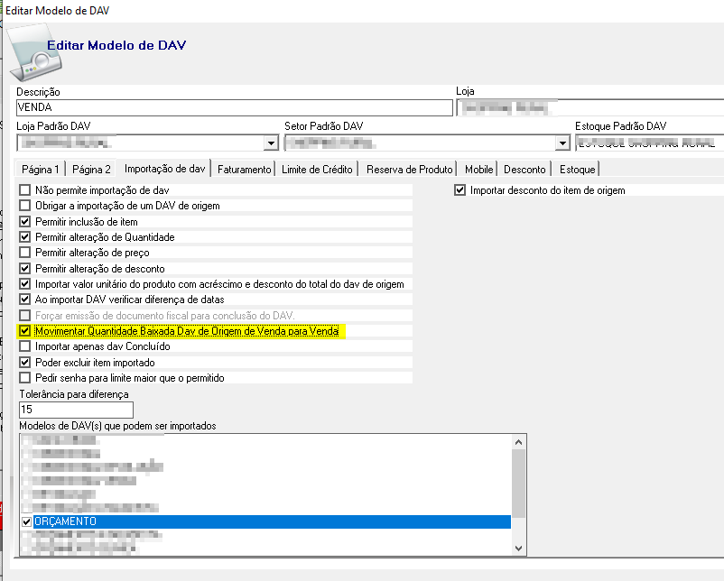The height and width of the screenshot is (581, 724).
Task: Expand the Setor Padrão DAV dropdown
Action: coord(562,143)
